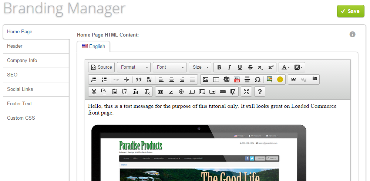Insert an image
This screenshot has height=181, width=370.
206,80
